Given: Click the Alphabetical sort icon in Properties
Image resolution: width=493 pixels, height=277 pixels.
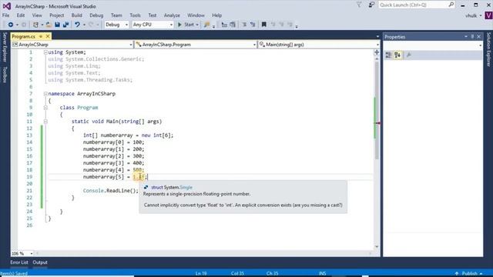Looking at the screenshot, I should point(397,55).
